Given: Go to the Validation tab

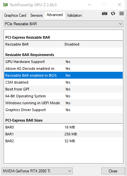Looking at the screenshot, I should pyautogui.click(x=74, y=15).
